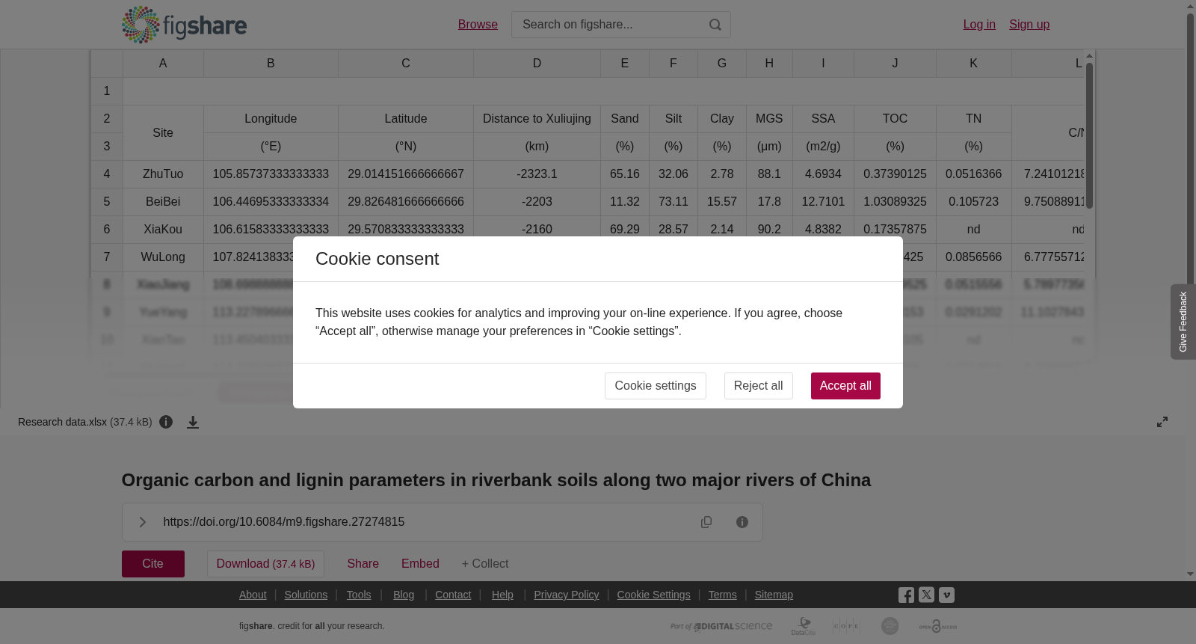Image resolution: width=1196 pixels, height=644 pixels.
Task: Accept all cookies
Action: pos(845,386)
